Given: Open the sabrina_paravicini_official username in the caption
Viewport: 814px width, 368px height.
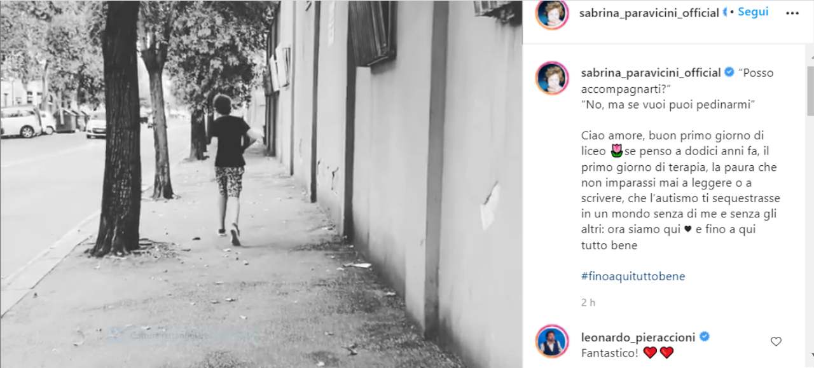Looking at the screenshot, I should [651, 72].
